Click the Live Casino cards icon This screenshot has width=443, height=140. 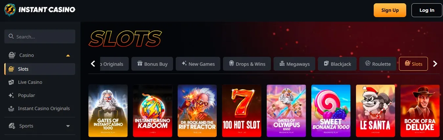point(11,82)
